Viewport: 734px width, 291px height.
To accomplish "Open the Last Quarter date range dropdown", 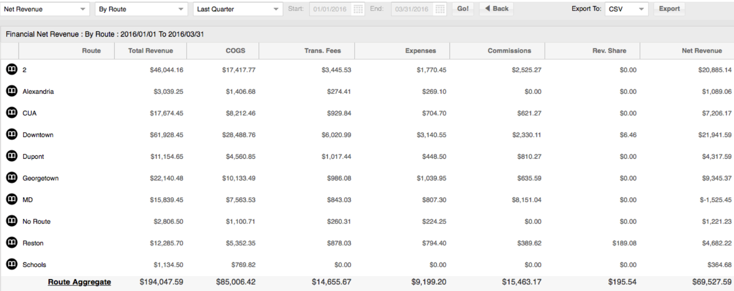I will coord(238,9).
